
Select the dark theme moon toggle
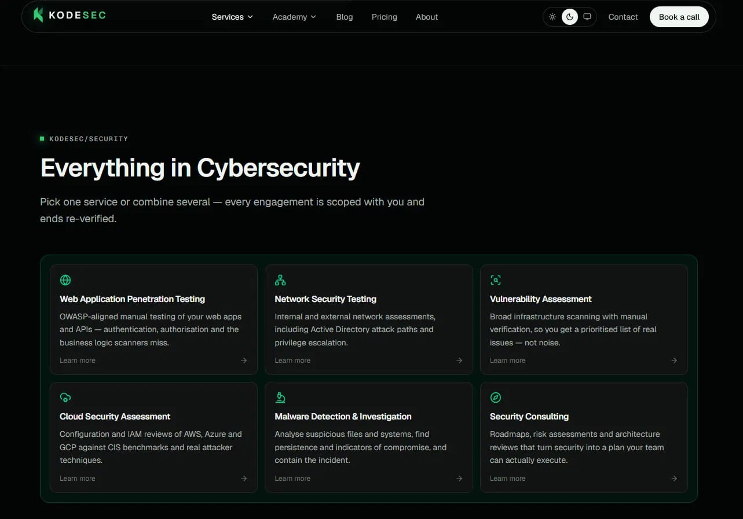click(570, 17)
